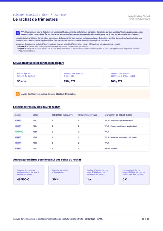Image resolution: width=163 pixels, height=231 pixels.
Task: Click the orange warning icon in décote banner
Action: 17,94
